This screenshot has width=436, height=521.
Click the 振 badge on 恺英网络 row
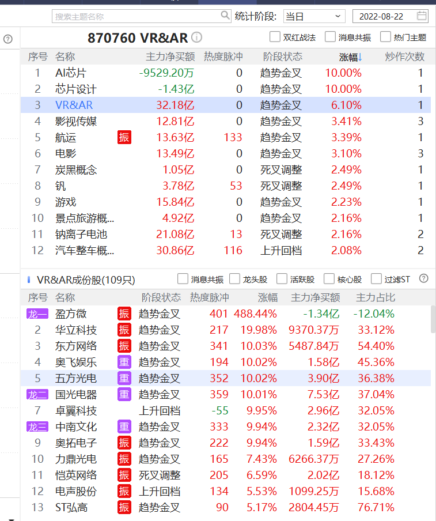(124, 475)
